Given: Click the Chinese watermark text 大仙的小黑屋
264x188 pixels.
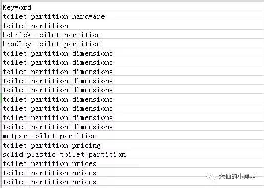Looking at the screenshot, I should point(237,176).
